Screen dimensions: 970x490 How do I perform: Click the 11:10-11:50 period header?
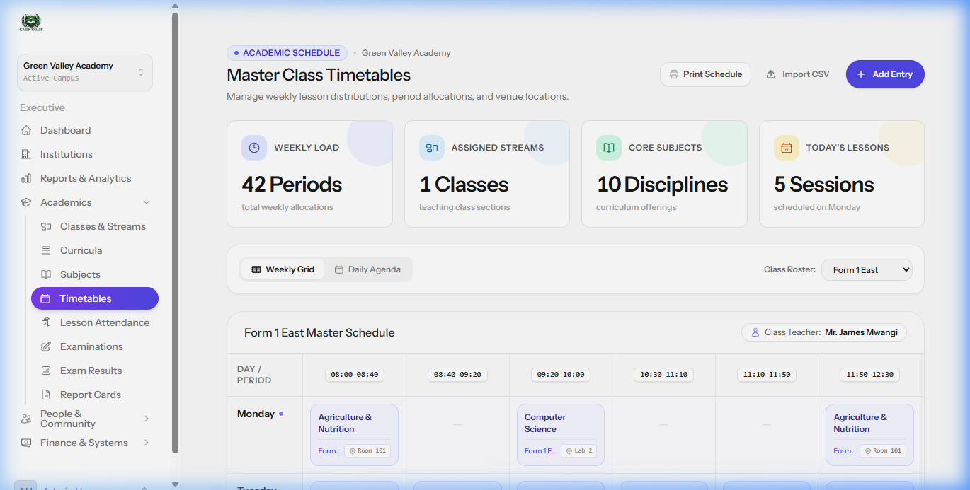pos(767,375)
